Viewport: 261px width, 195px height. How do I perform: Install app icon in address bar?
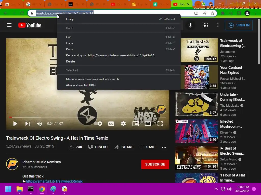click(x=196, y=13)
